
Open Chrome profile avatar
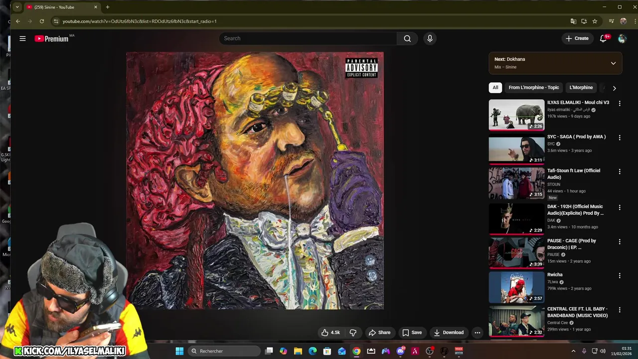[x=623, y=21]
